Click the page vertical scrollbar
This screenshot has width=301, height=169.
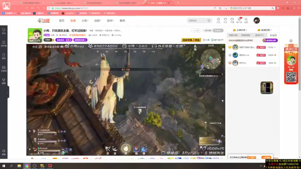[299, 54]
